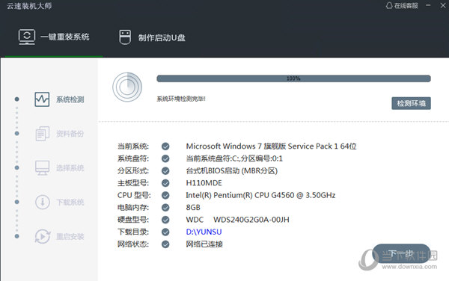The height and width of the screenshot is (281, 449).
Task: Select the 系统检测 step icon
Action: click(x=42, y=99)
